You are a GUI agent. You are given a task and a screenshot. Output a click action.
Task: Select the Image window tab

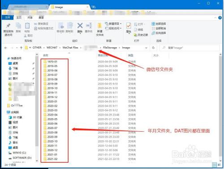click(x=69, y=7)
